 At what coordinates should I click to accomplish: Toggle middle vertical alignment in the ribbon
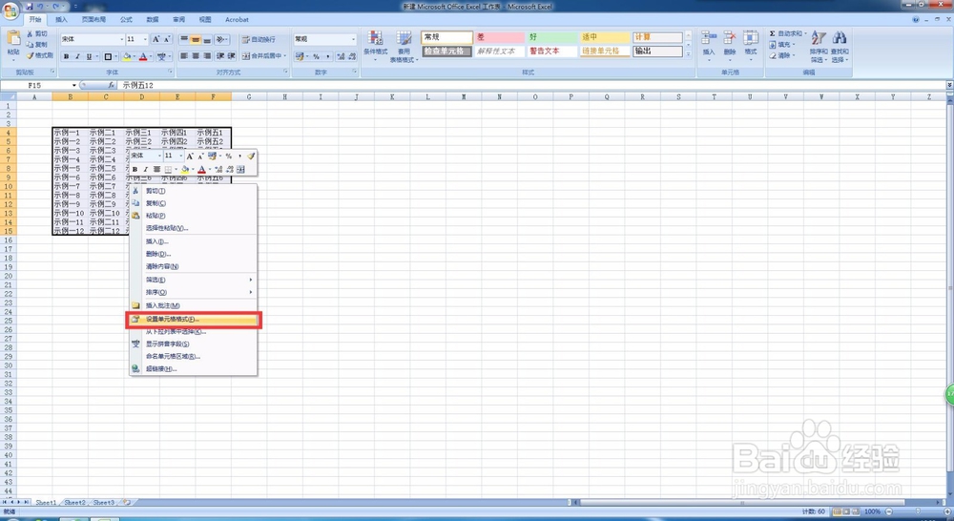click(196, 39)
